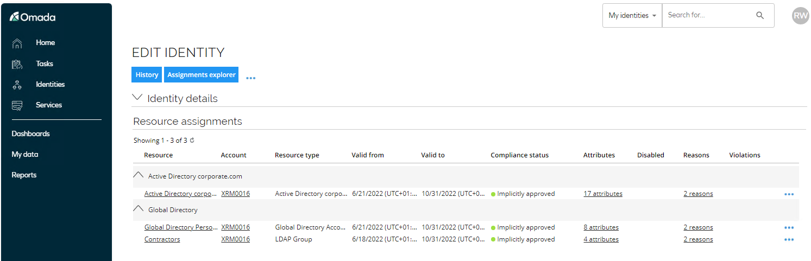Image resolution: width=811 pixels, height=261 pixels.
Task: Open row actions for Contractors assignment
Action: (789, 239)
